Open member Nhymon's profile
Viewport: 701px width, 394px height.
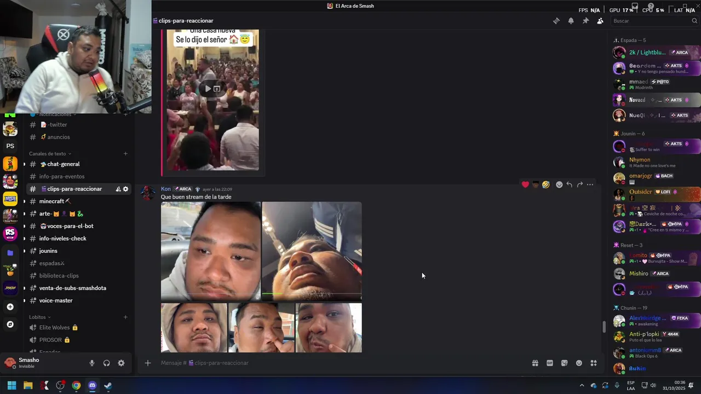click(x=656, y=162)
